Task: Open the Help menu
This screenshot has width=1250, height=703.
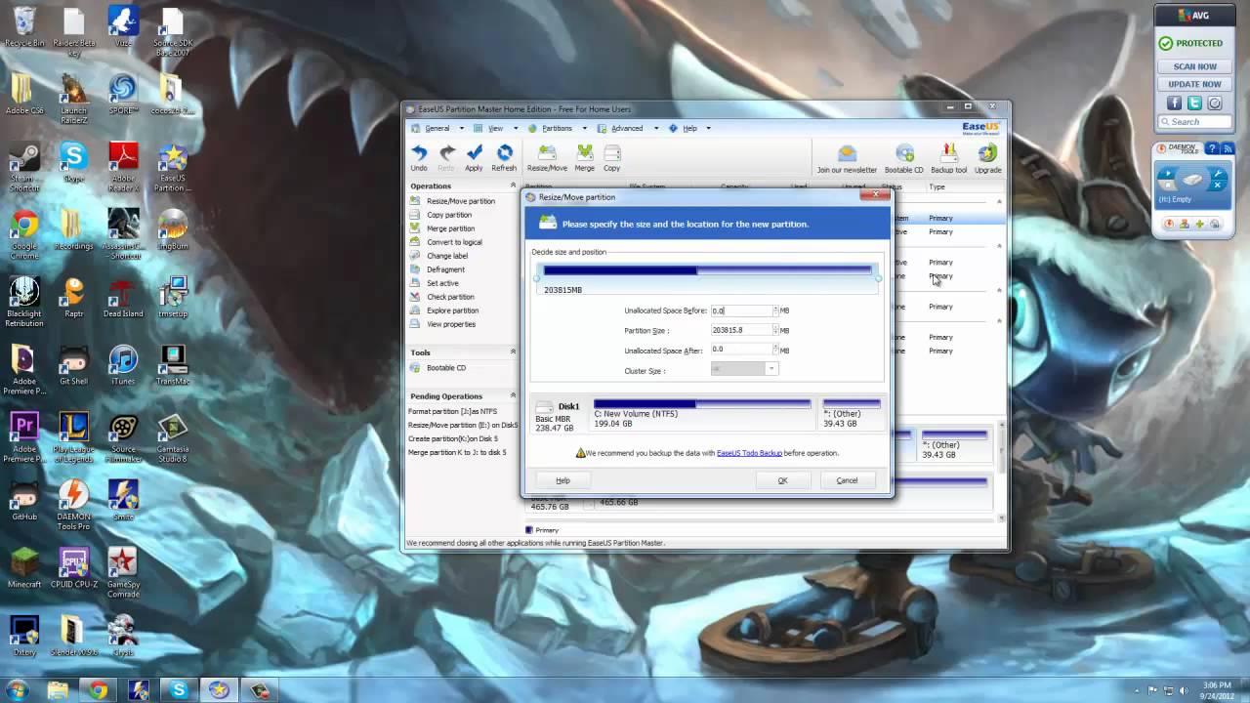Action: click(689, 128)
